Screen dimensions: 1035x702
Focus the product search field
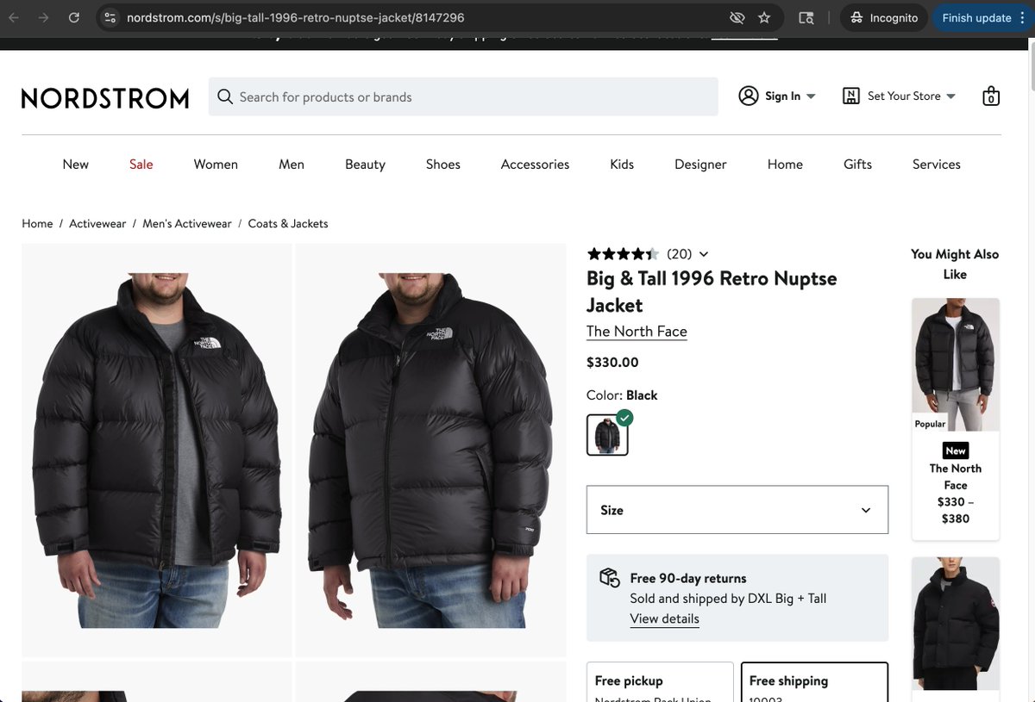pos(463,96)
